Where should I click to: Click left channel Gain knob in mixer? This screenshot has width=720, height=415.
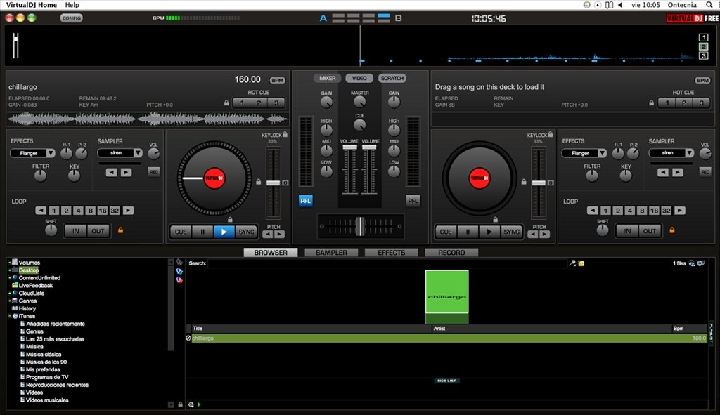pyautogui.click(x=326, y=103)
